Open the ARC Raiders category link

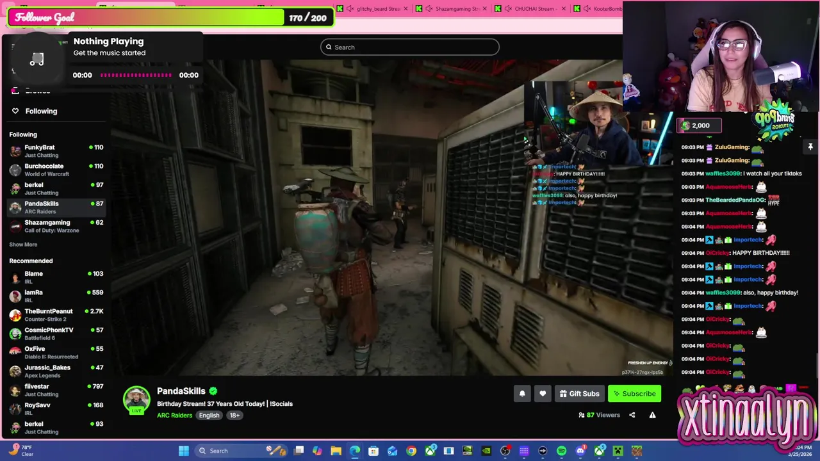174,416
